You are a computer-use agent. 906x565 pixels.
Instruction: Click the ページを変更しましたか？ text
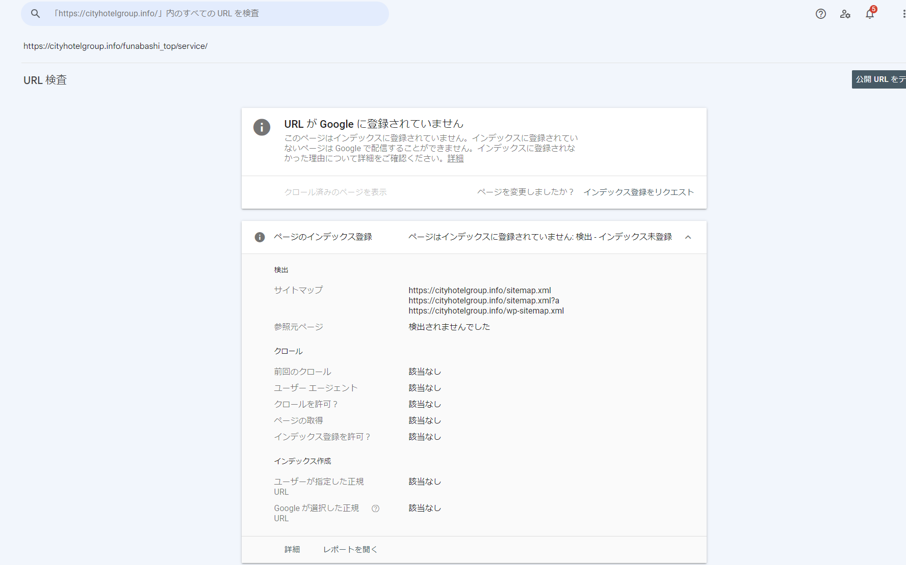pyautogui.click(x=526, y=192)
